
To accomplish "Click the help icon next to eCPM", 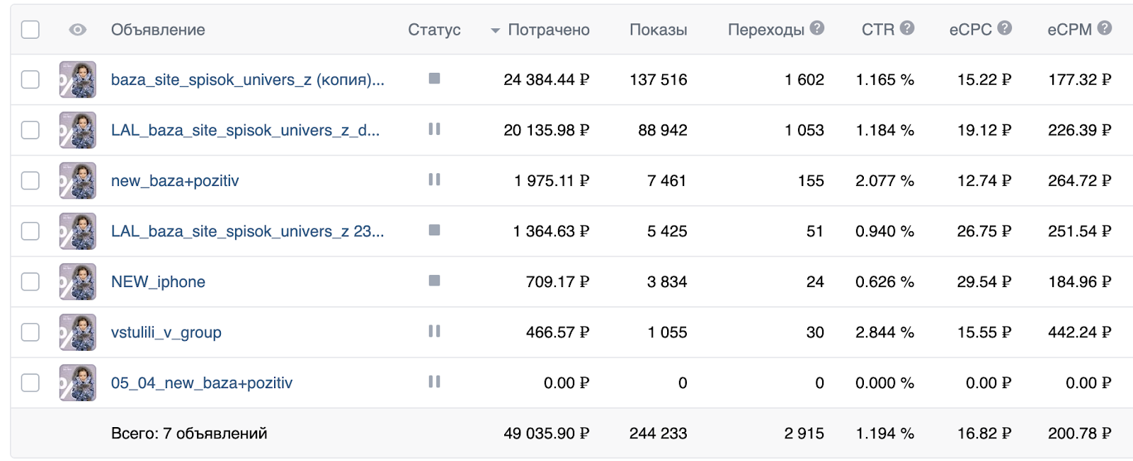I will [x=1105, y=28].
